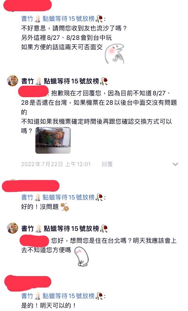Click the redacted name in the top comment header
Image resolution: width=188 pixels, height=311 pixels.
(28, 5)
